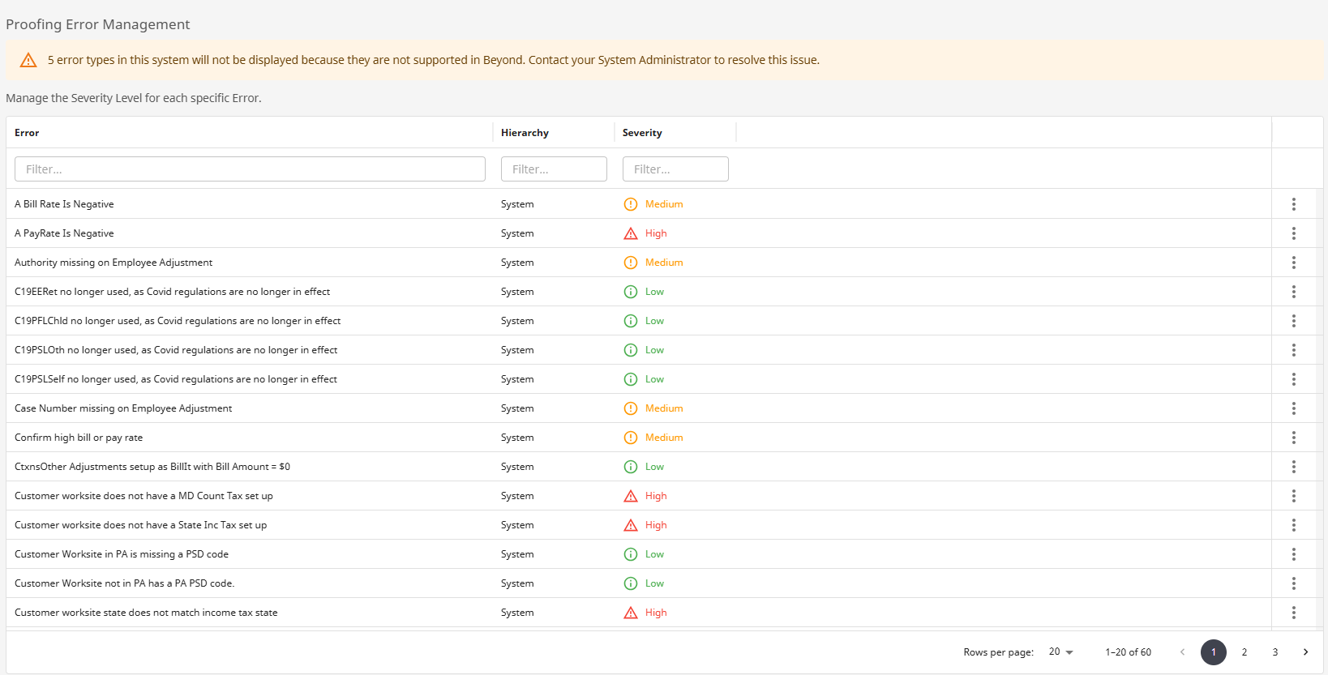
Task: Go to the next page using the right chevron
Action: pos(1305,652)
